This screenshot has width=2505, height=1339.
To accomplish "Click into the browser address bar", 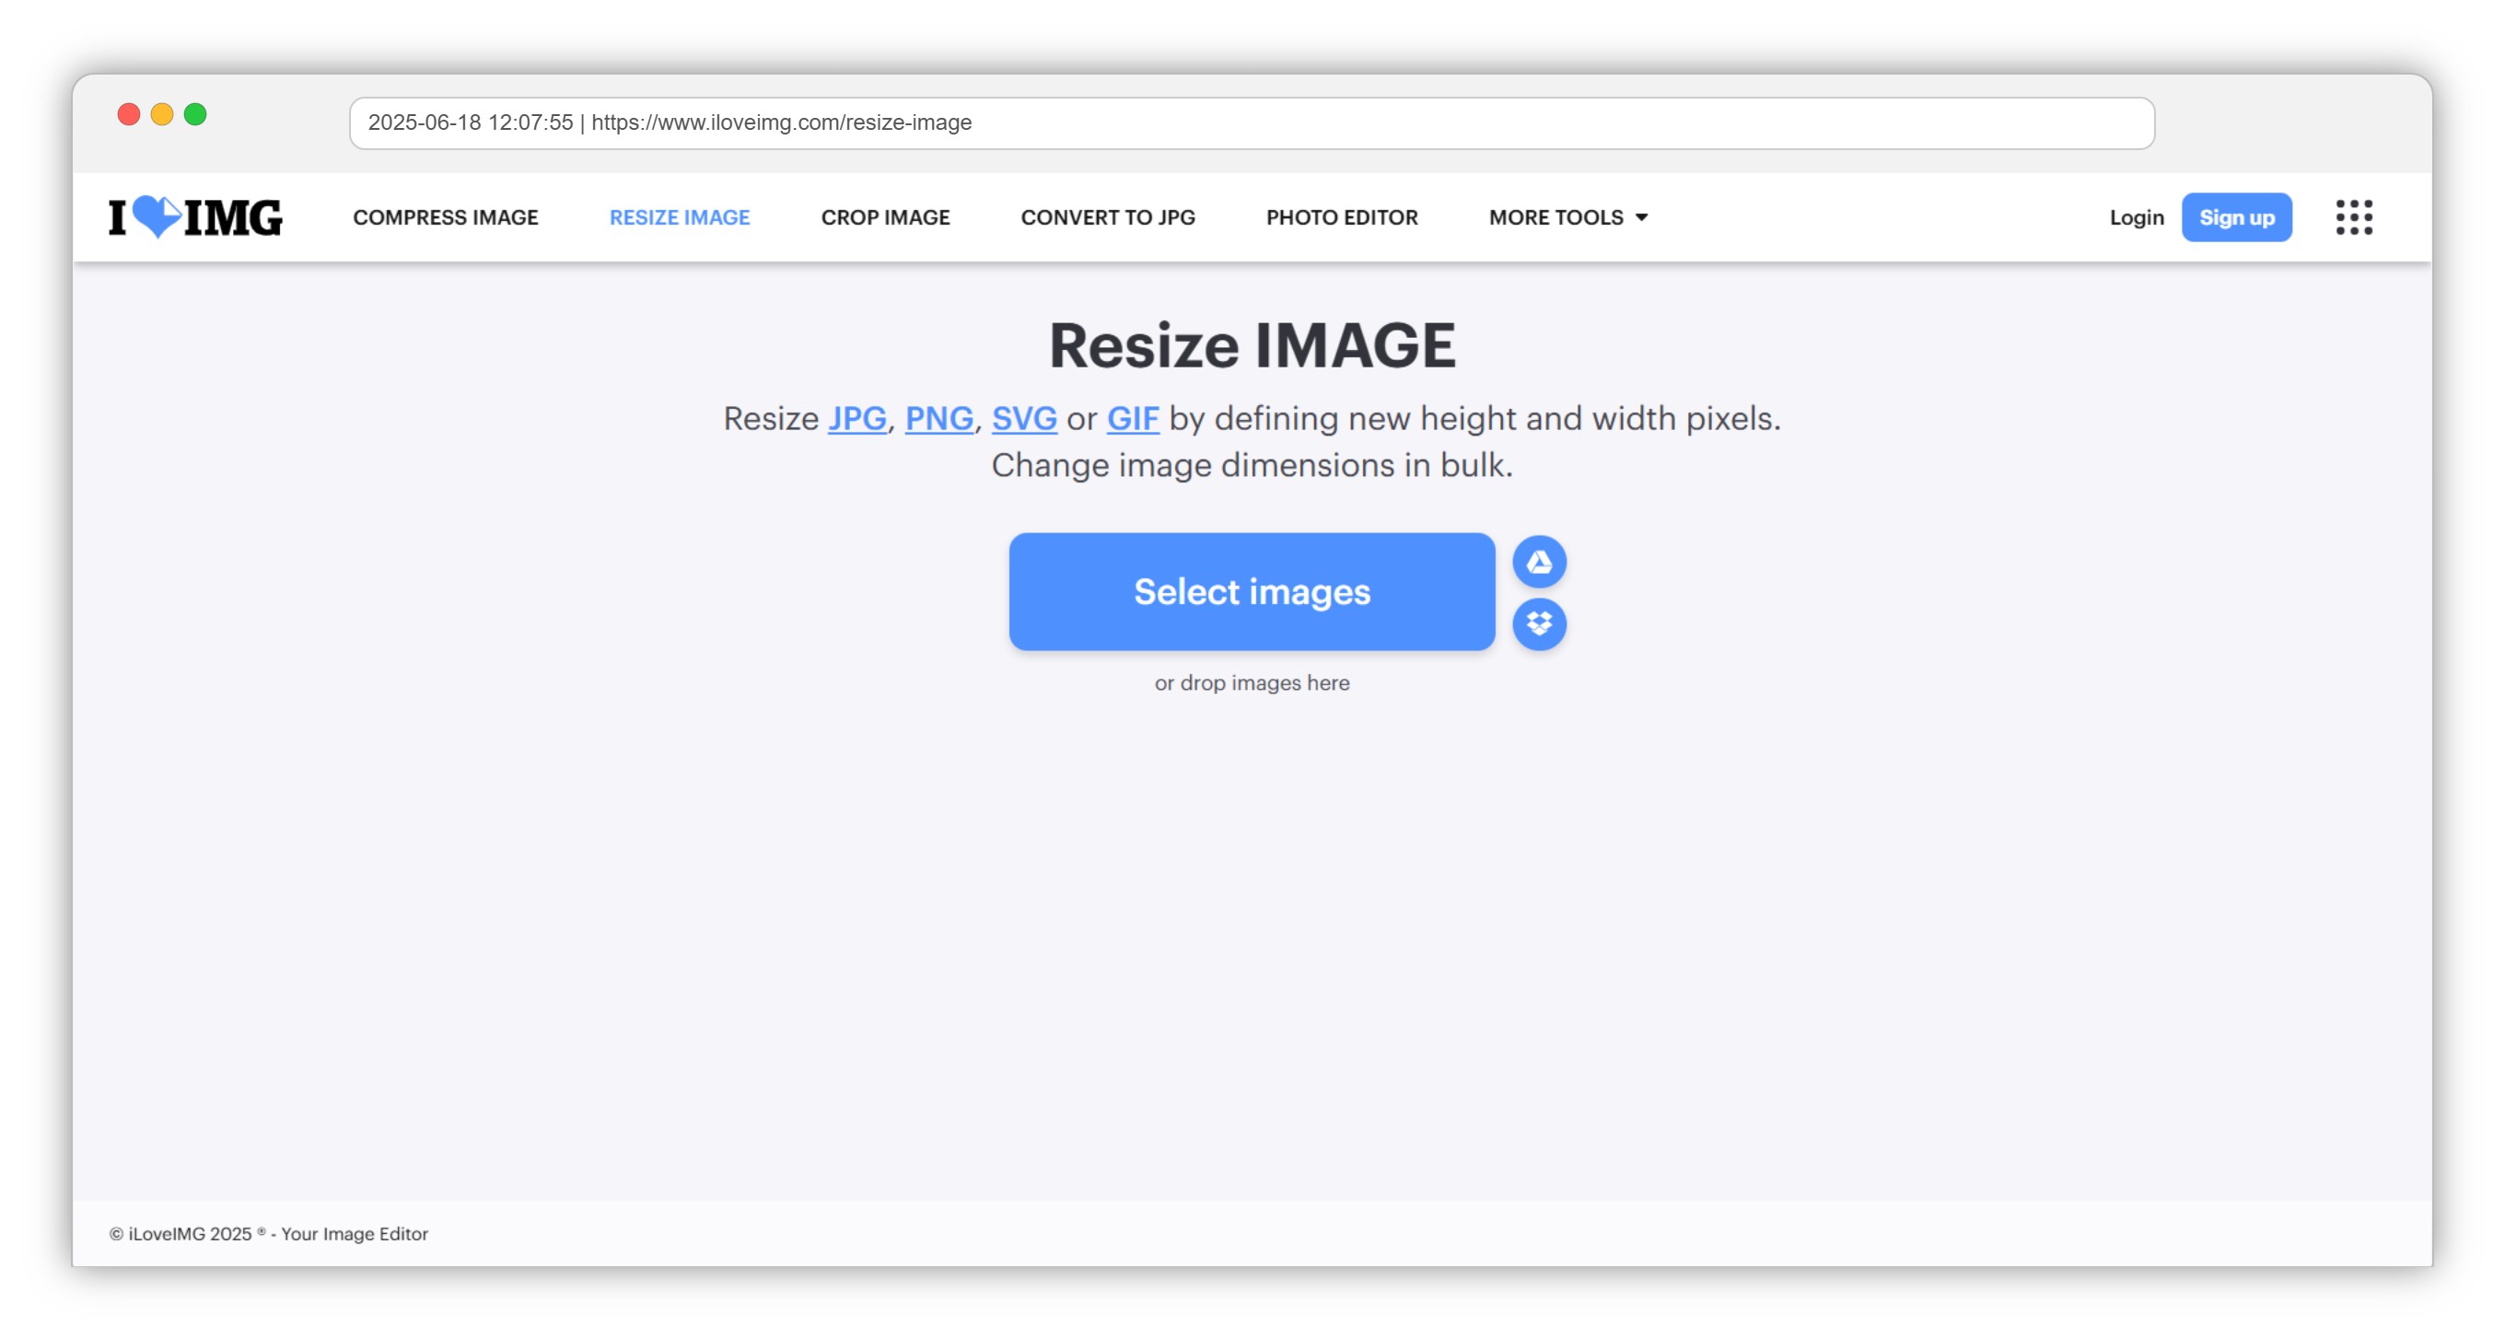I will click(x=1251, y=122).
